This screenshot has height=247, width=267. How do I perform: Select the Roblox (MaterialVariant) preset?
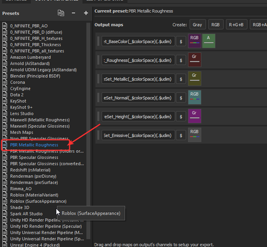(x=34, y=195)
